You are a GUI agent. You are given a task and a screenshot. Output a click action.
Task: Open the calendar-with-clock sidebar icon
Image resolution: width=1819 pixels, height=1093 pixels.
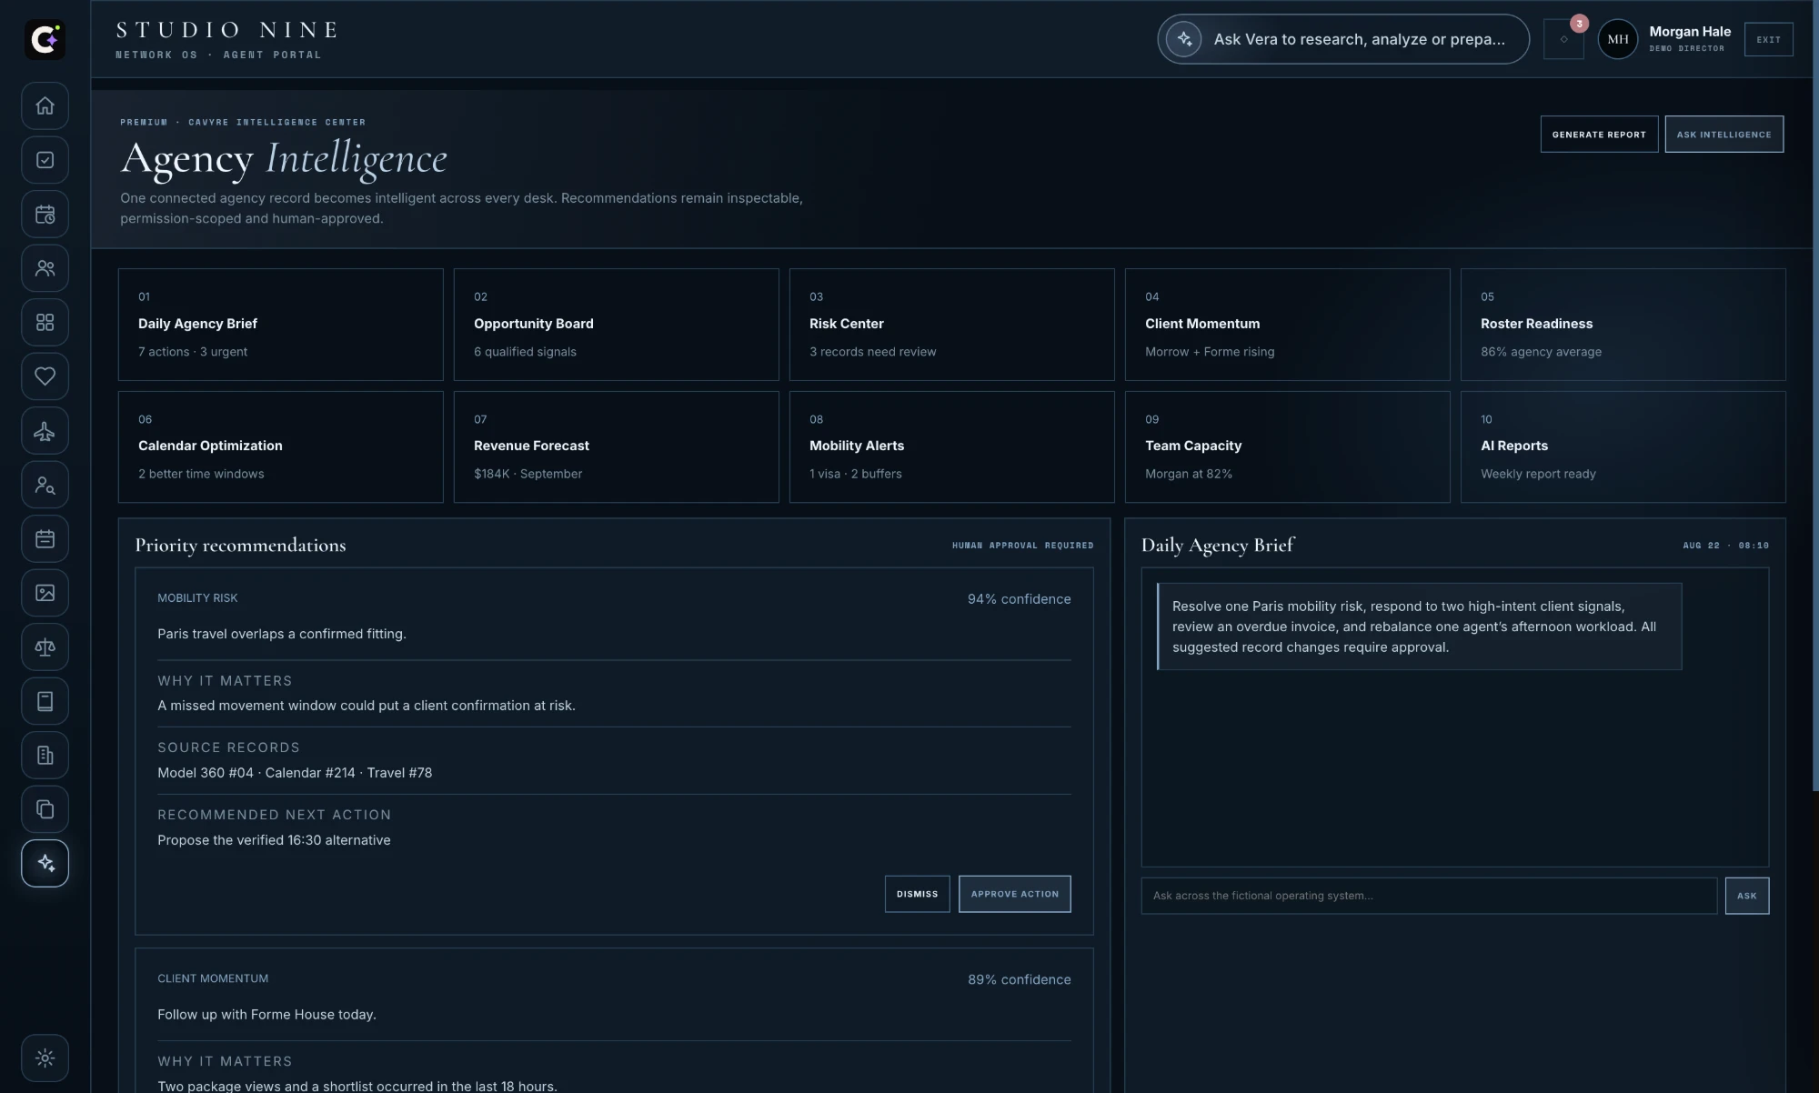[45, 214]
